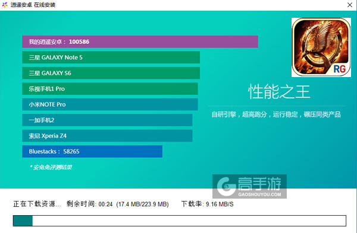Select the 乐视手机1 Pro bar
This screenshot has height=233, width=357.
110,89
